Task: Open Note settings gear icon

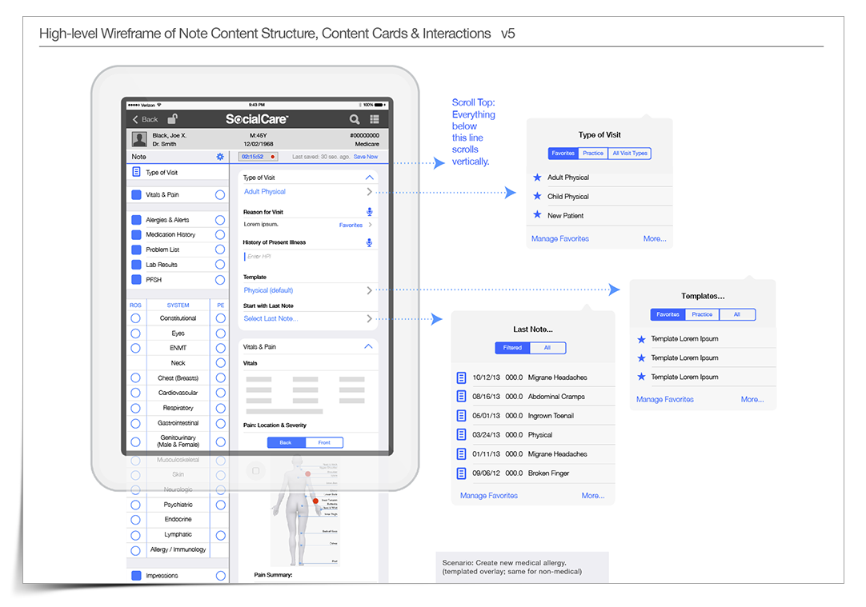Action: pos(220,157)
